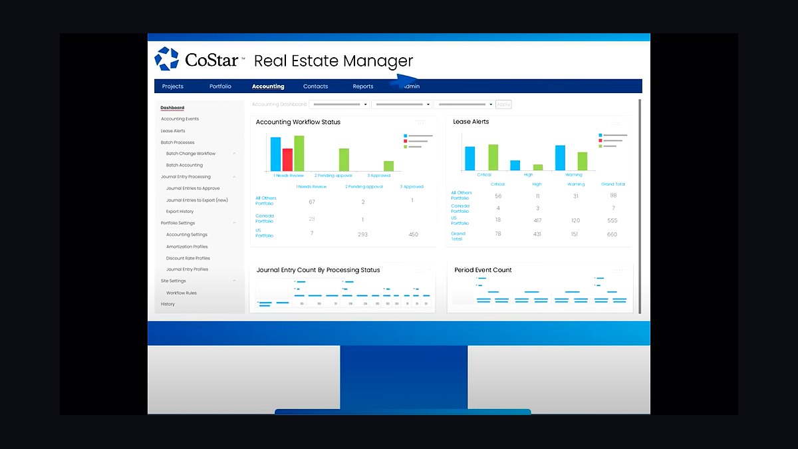
Task: Open Discount Rate Profiles
Action: point(188,258)
